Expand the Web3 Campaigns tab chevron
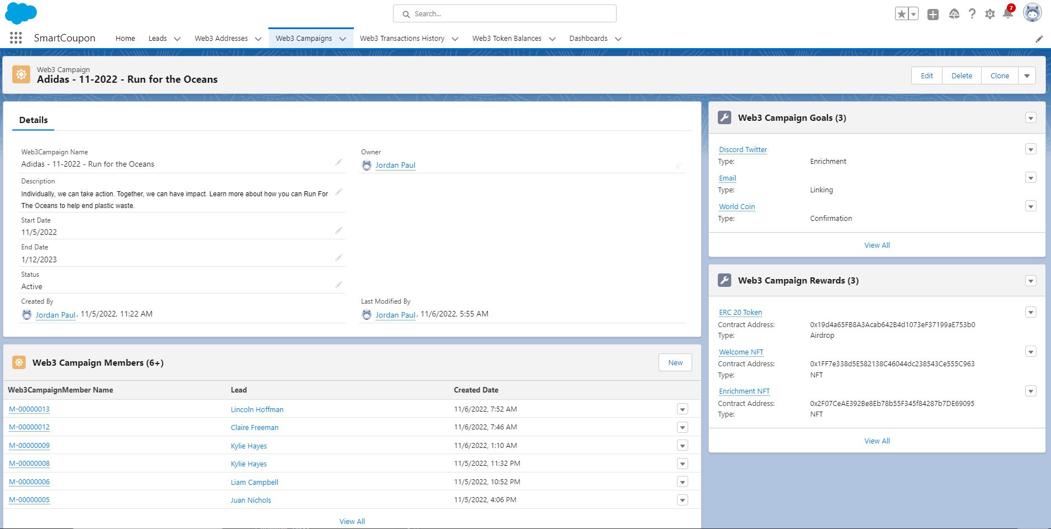The image size is (1051, 529). pos(343,39)
